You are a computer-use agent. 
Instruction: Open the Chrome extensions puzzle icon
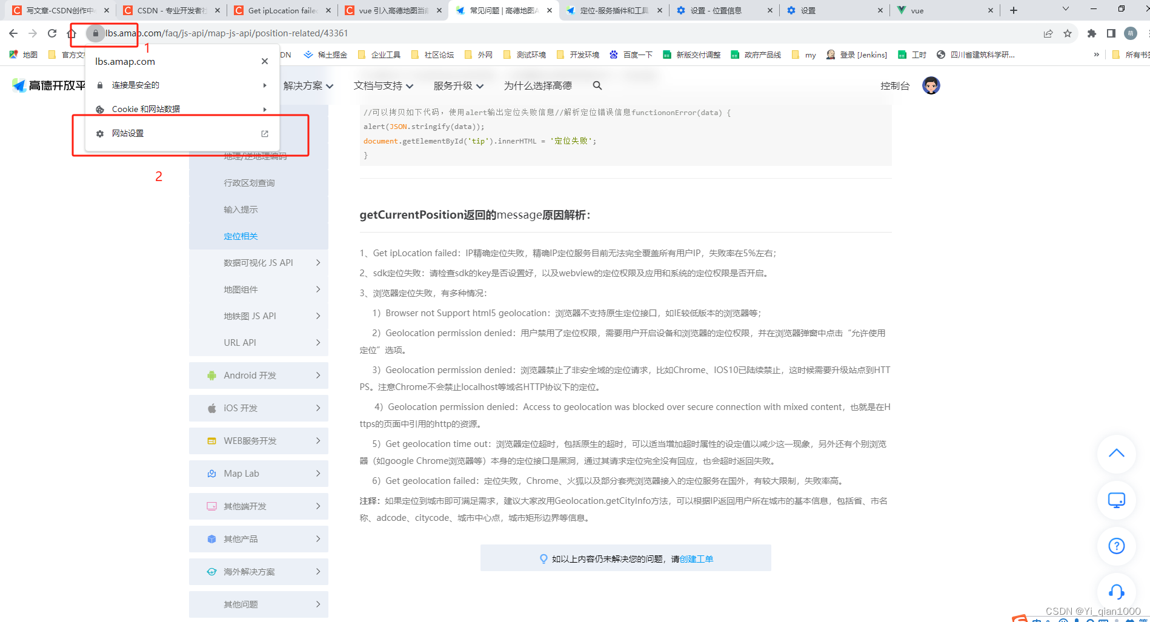(1090, 33)
